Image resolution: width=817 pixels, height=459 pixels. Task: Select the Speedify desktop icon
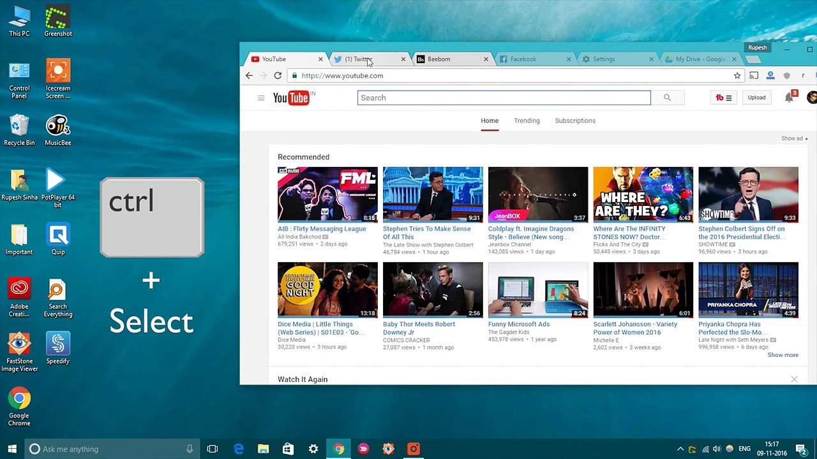pyautogui.click(x=58, y=349)
